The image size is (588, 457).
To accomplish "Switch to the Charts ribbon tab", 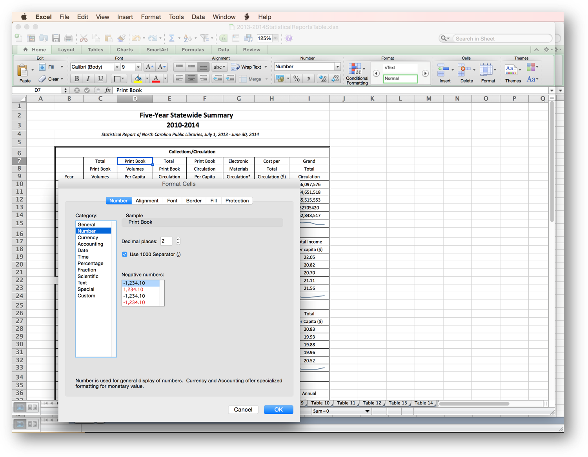I will pos(124,49).
